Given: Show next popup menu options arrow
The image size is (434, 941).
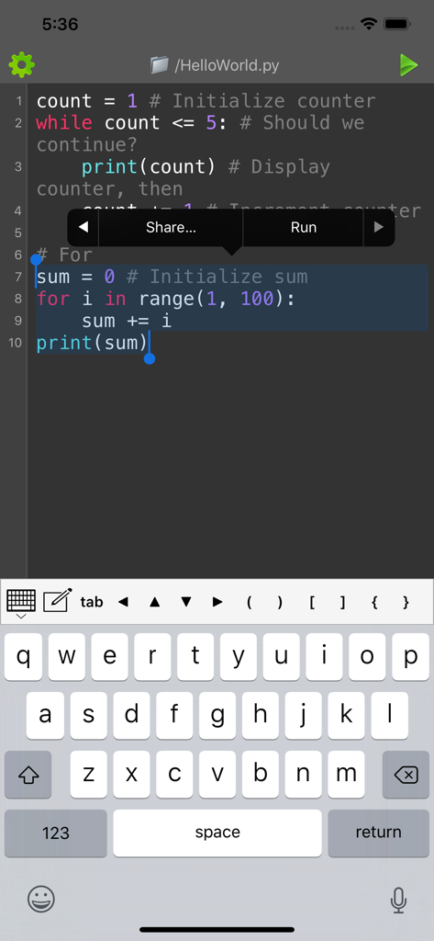Looking at the screenshot, I should click(x=379, y=228).
